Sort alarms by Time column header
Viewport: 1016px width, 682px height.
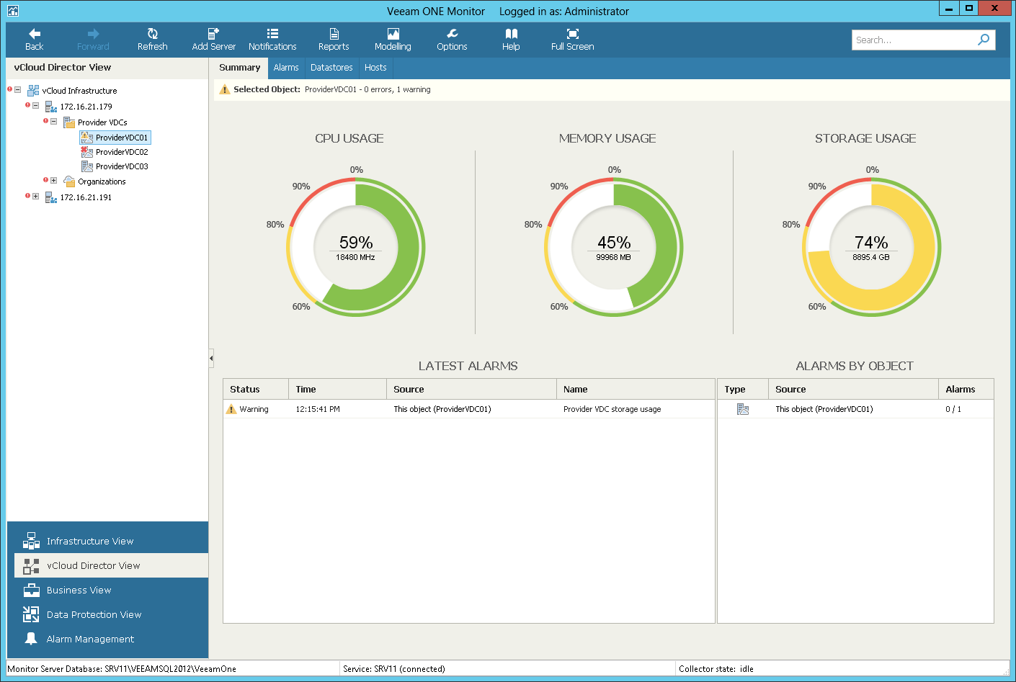click(x=337, y=389)
